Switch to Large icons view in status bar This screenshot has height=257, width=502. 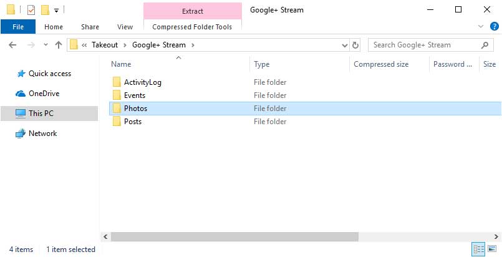(x=492, y=249)
